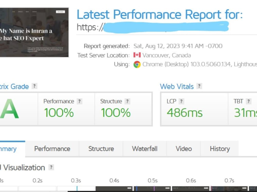
Task: Open the website screenshot thumbnail
Action: [x=34, y=32]
